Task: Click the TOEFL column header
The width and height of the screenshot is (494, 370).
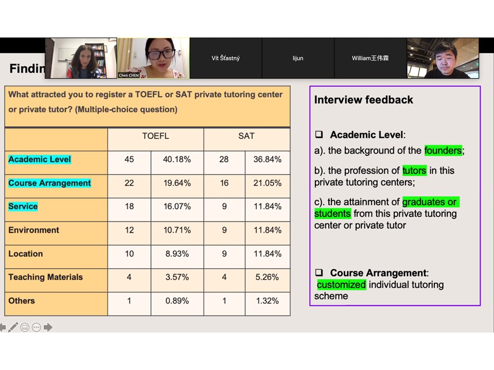Action: point(155,136)
